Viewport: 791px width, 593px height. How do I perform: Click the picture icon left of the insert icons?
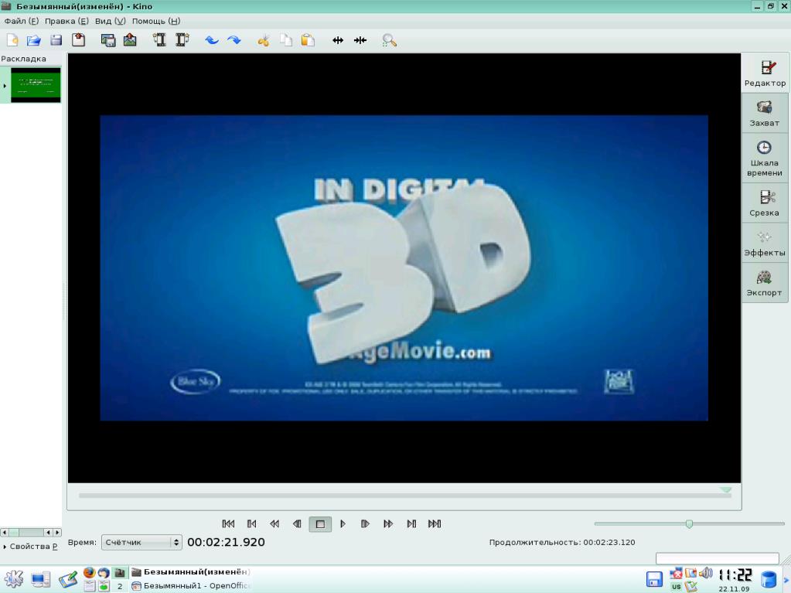click(130, 40)
